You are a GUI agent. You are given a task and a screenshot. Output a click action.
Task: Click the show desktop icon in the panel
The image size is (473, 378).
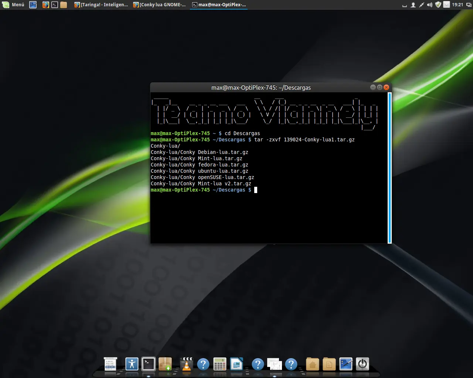[x=33, y=5]
